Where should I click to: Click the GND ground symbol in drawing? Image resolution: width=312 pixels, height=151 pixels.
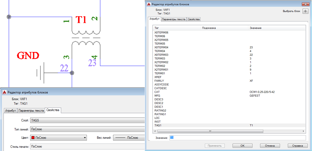(40, 72)
